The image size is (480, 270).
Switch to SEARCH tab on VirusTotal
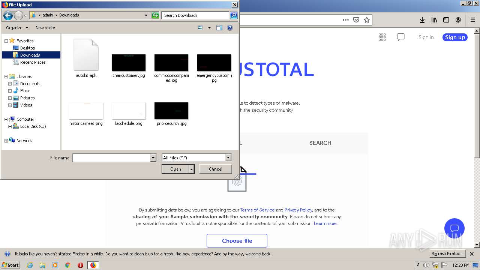(x=320, y=143)
